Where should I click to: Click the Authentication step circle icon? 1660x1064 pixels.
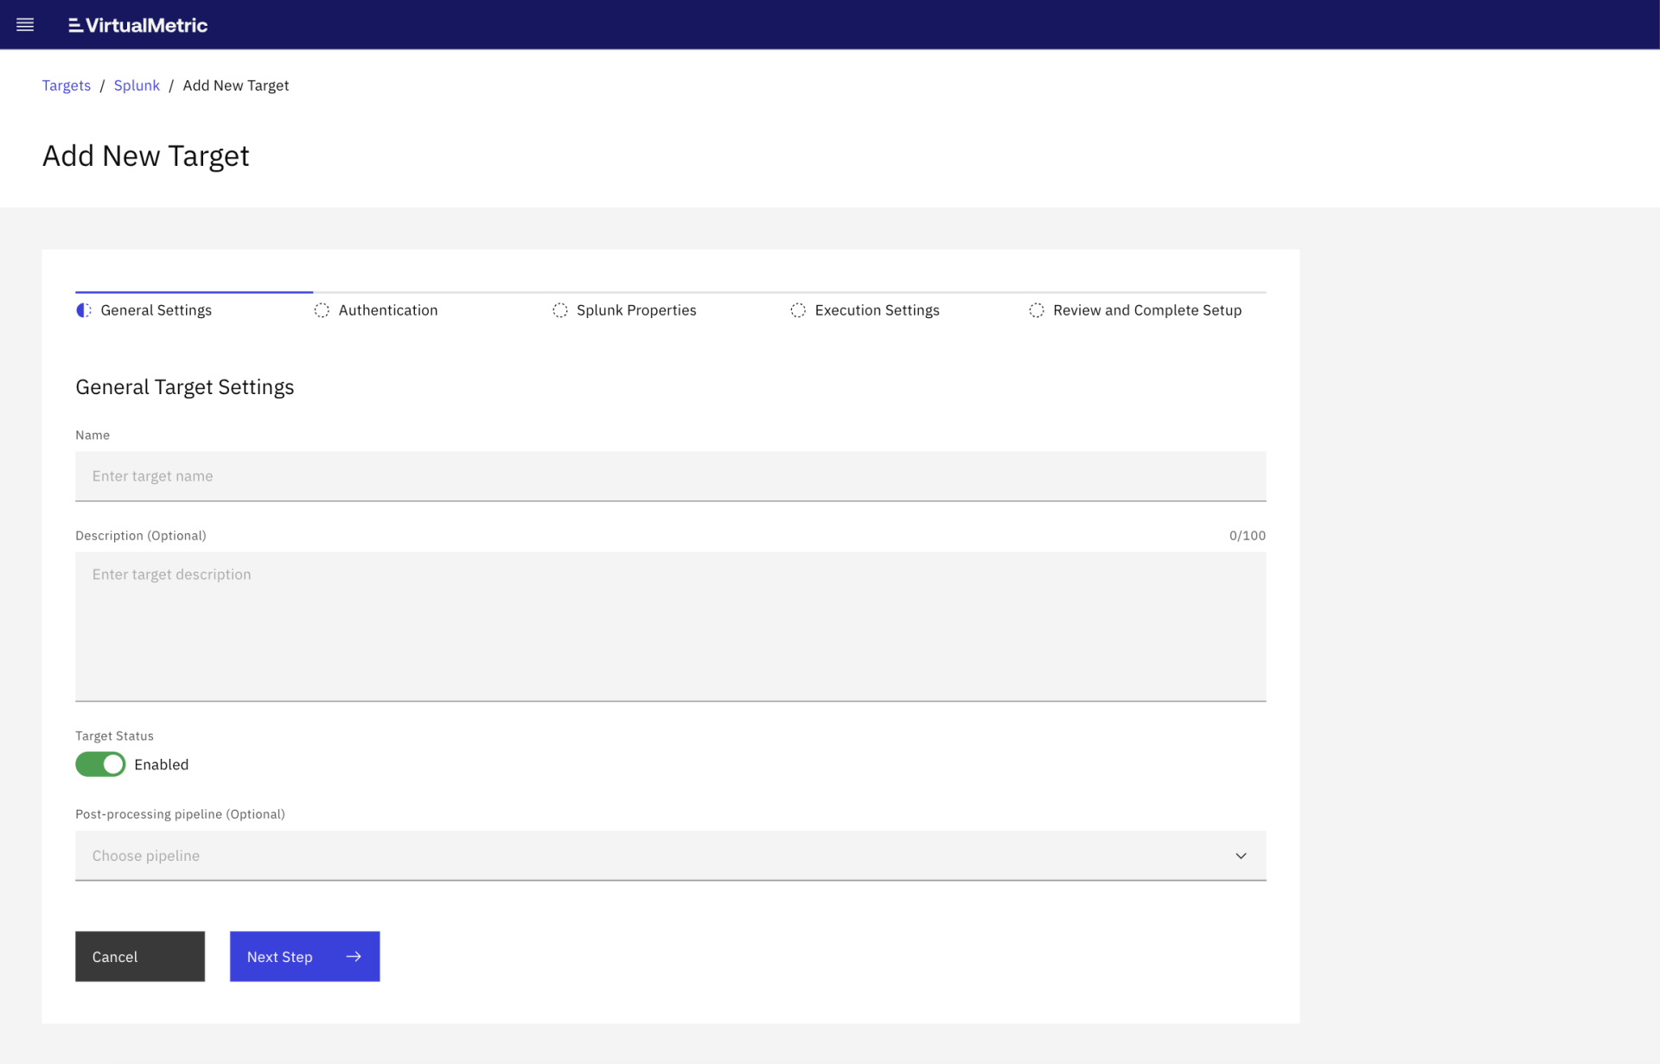[322, 310]
